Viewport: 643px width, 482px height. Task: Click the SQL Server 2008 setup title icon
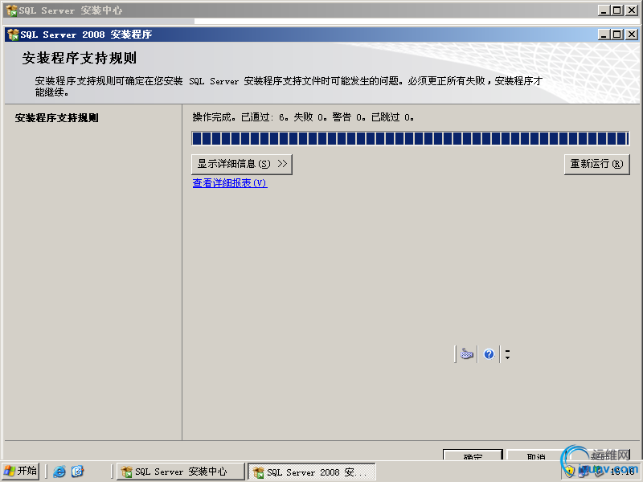(14, 35)
